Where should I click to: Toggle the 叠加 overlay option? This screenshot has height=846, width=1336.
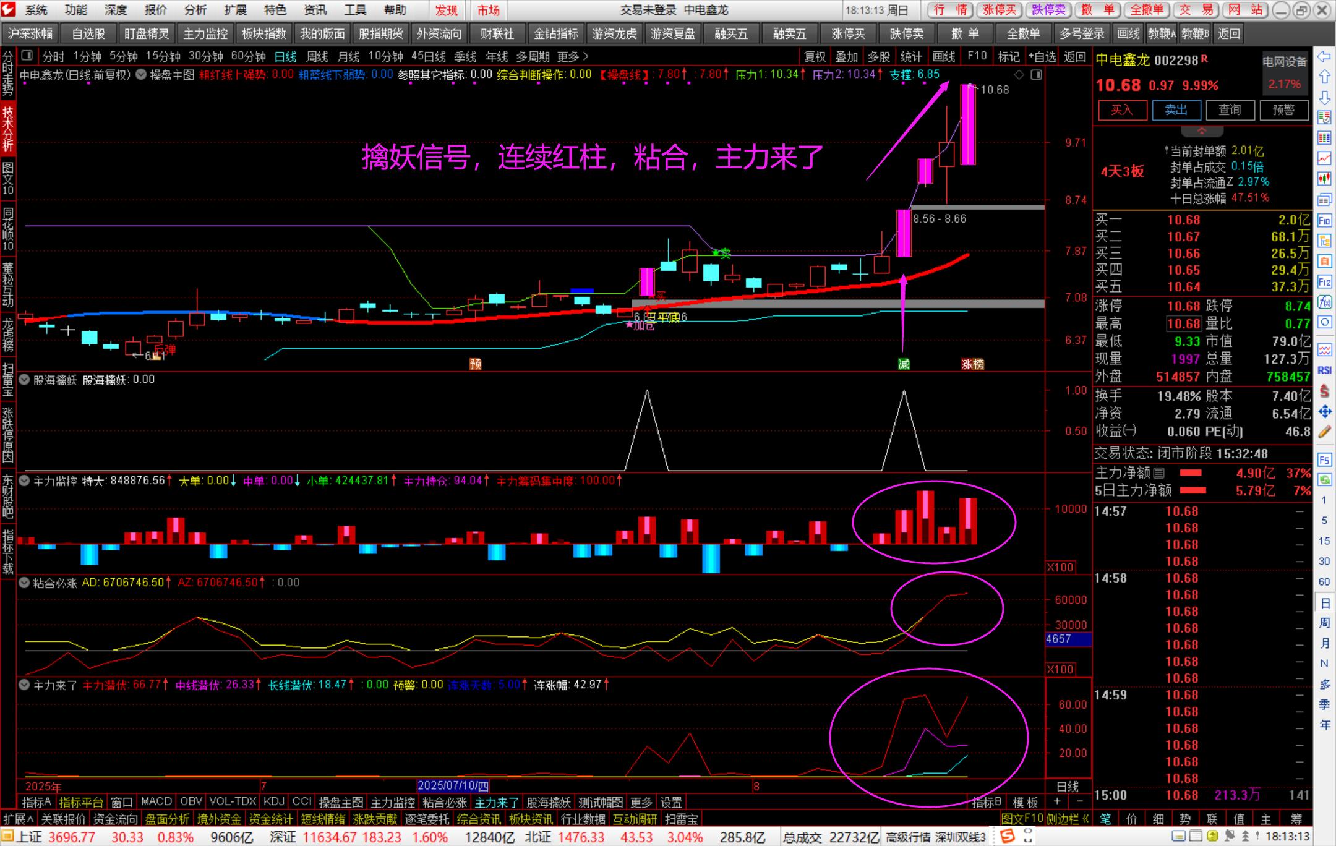point(847,56)
